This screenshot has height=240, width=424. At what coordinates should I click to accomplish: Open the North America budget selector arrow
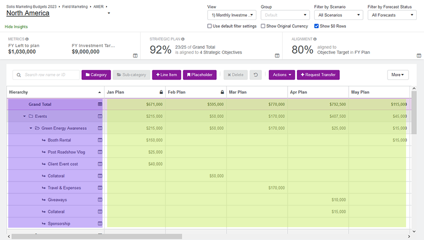[109, 13]
